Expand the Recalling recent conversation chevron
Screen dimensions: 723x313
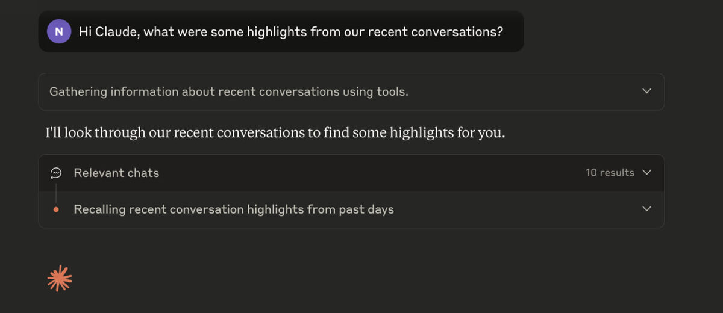click(x=646, y=209)
